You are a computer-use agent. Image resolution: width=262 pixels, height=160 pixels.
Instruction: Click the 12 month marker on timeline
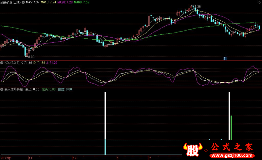[74, 158]
